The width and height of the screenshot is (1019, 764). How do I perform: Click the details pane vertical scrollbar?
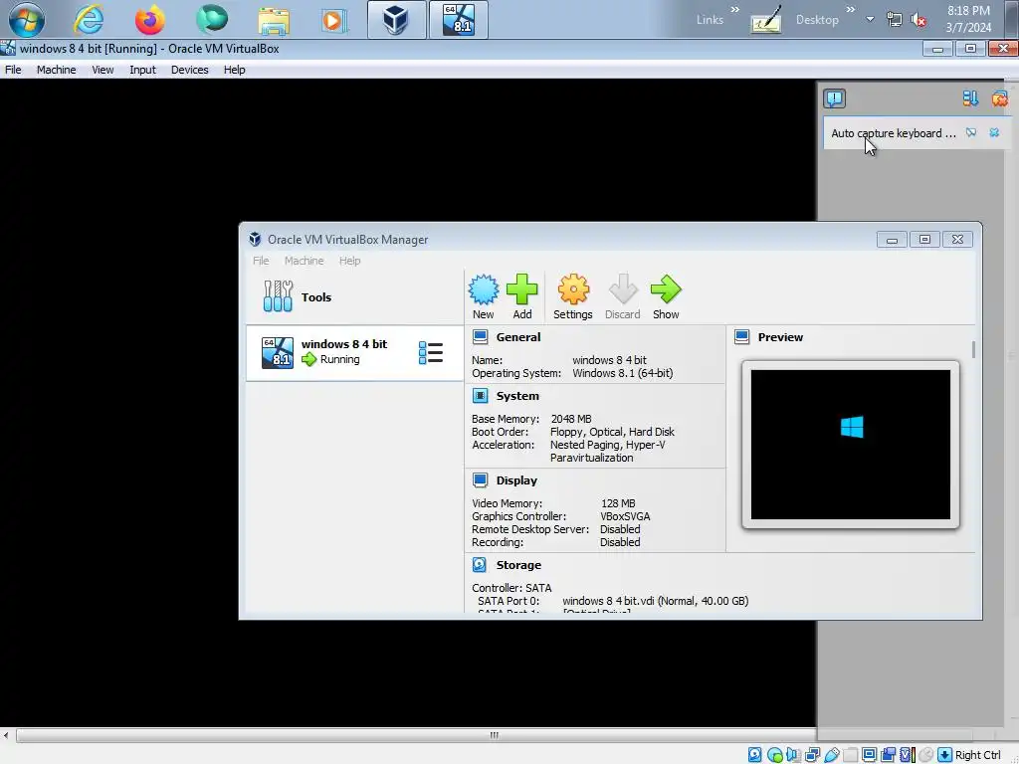[x=973, y=349]
